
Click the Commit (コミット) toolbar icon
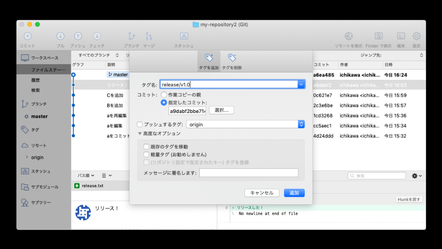pos(28,36)
